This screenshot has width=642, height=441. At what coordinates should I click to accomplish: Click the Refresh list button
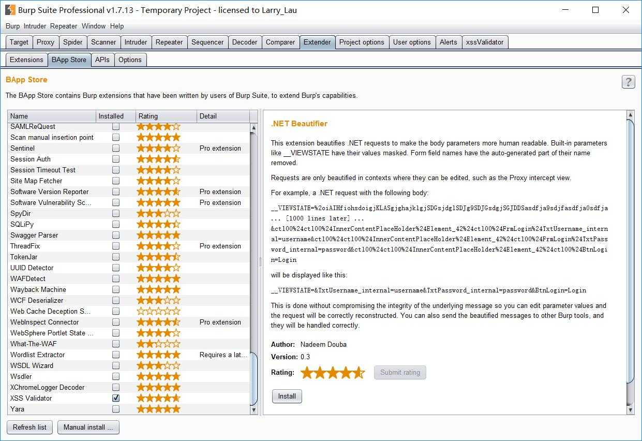pos(29,427)
